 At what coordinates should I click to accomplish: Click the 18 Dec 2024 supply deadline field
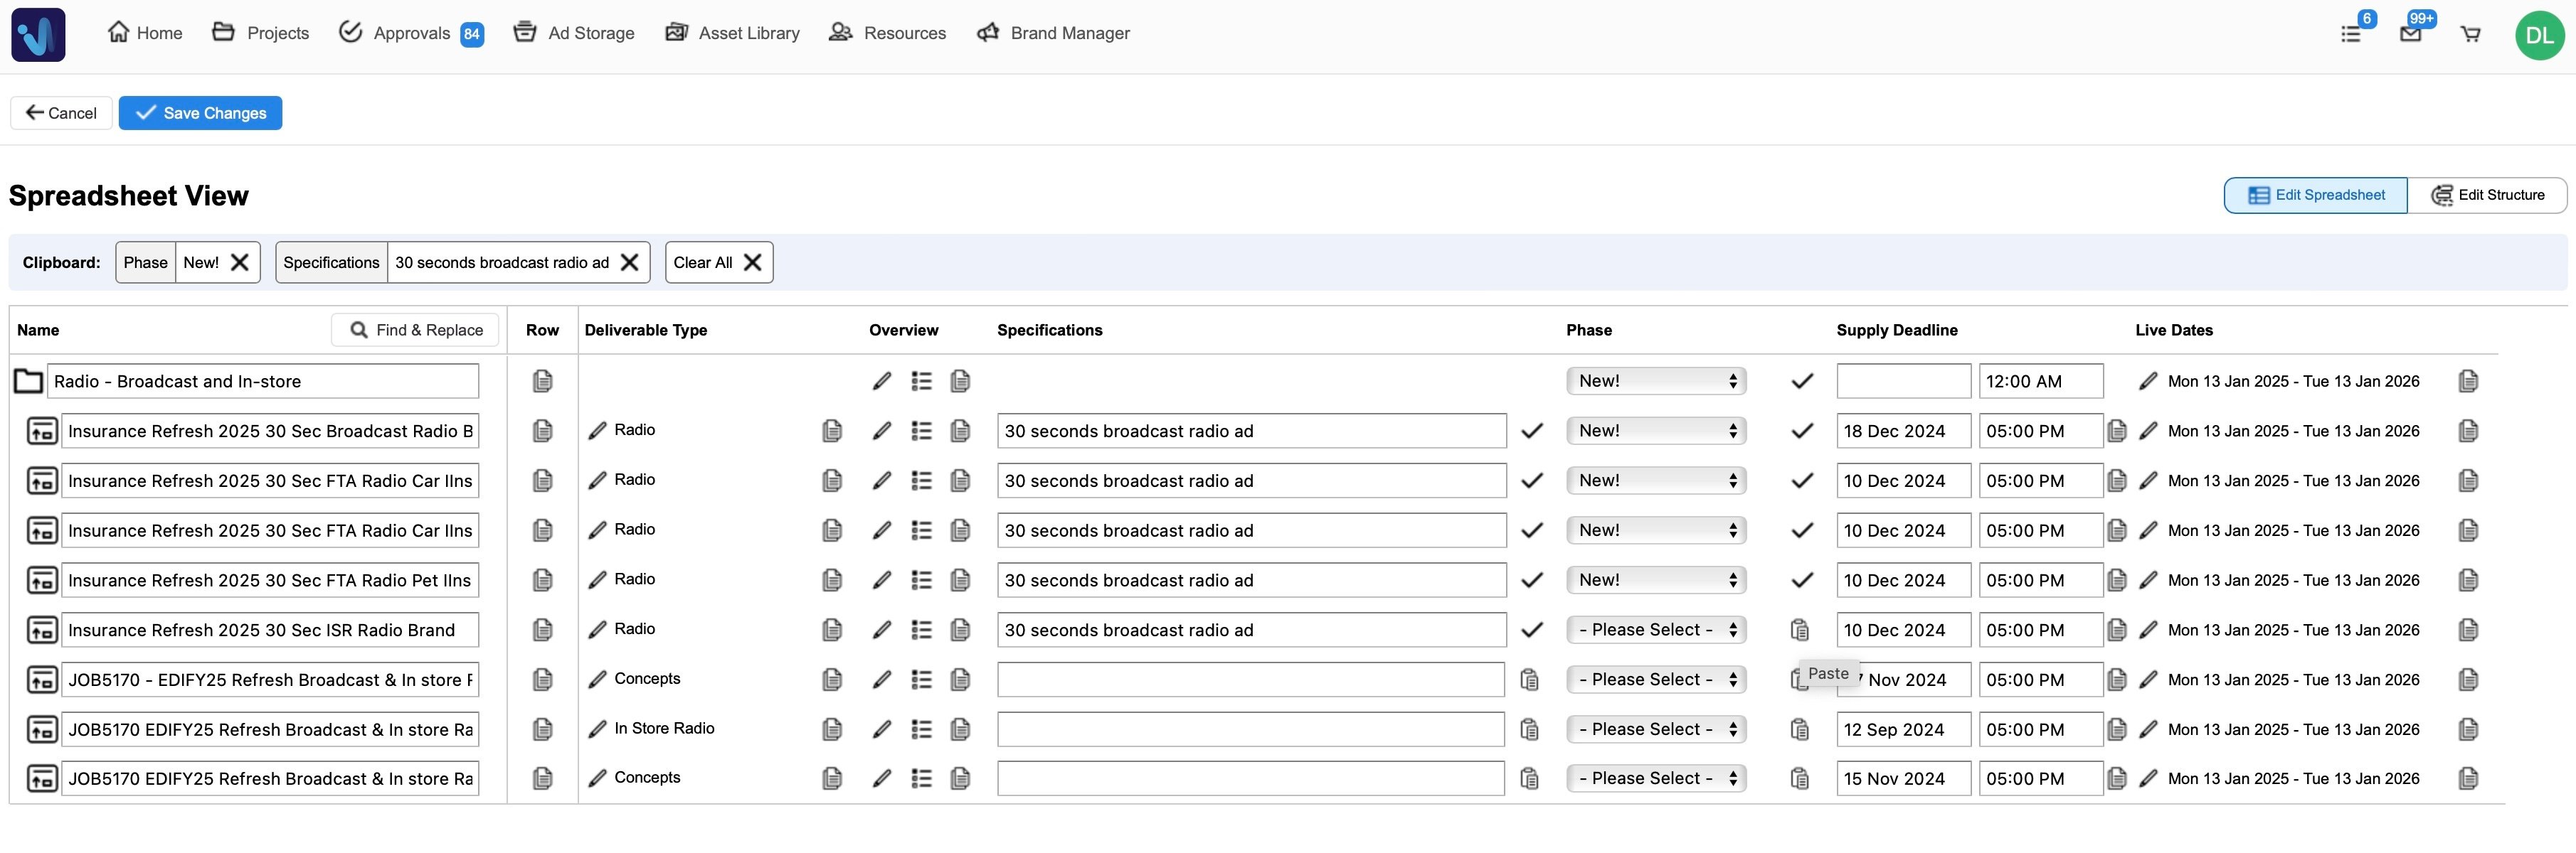pyautogui.click(x=1902, y=431)
